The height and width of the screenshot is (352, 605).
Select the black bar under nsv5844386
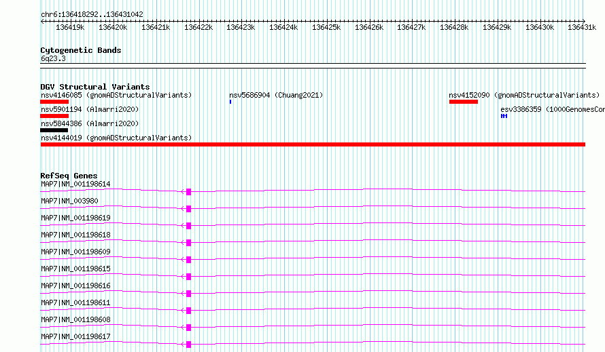pos(54,130)
